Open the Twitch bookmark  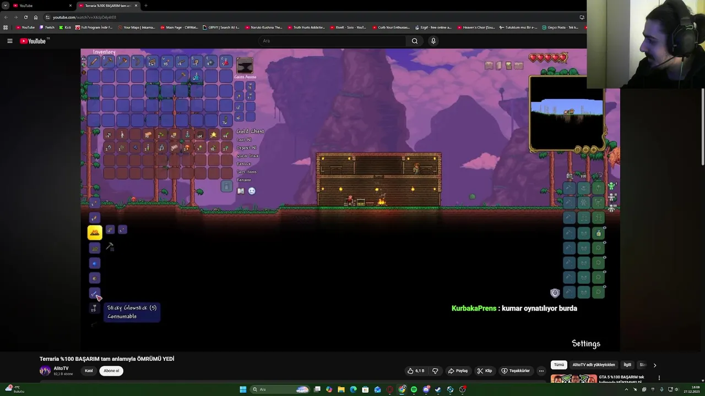[x=47, y=28]
